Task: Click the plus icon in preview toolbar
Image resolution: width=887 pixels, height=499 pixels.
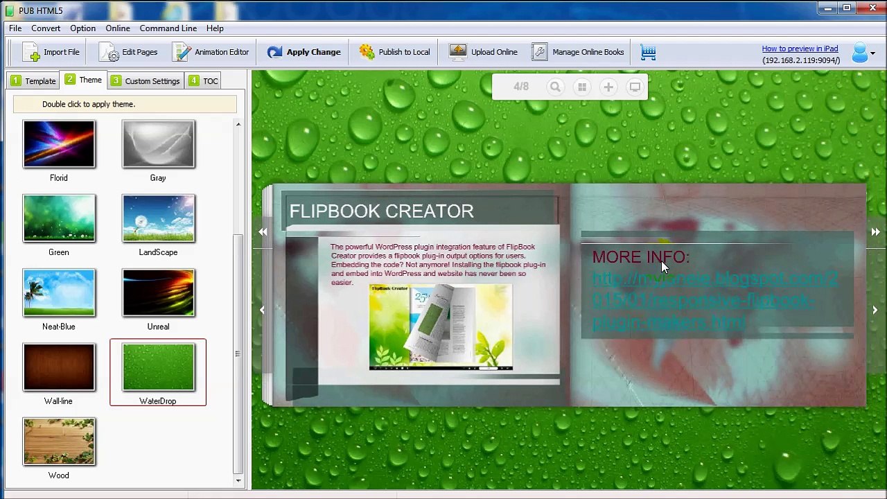Action: (608, 87)
